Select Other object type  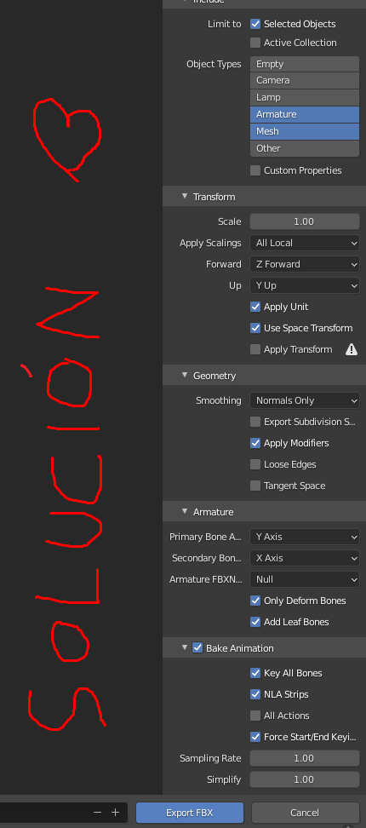pos(305,148)
